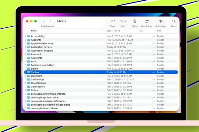This screenshot has height=132, width=199.
Task: Select the com.apple.AppleMediaServices folder icon
Action: (x=29, y=101)
